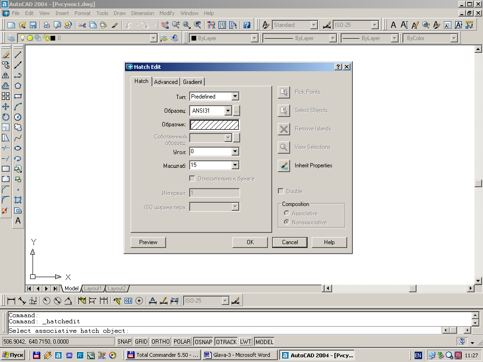Click the Pick Points icon button
The height and width of the screenshot is (362, 483).
(x=283, y=92)
